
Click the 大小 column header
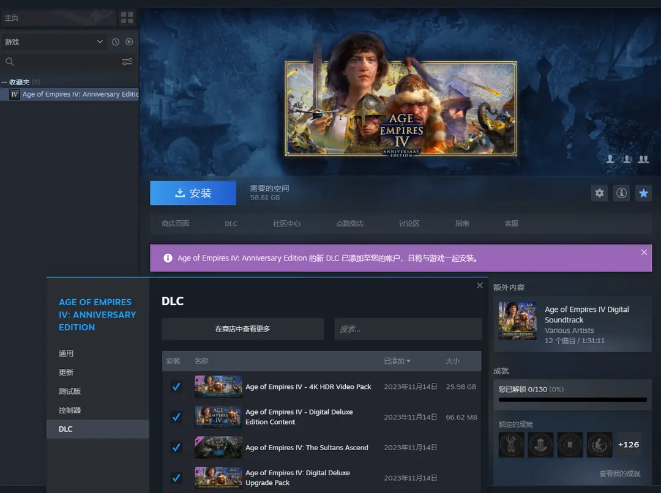click(453, 361)
